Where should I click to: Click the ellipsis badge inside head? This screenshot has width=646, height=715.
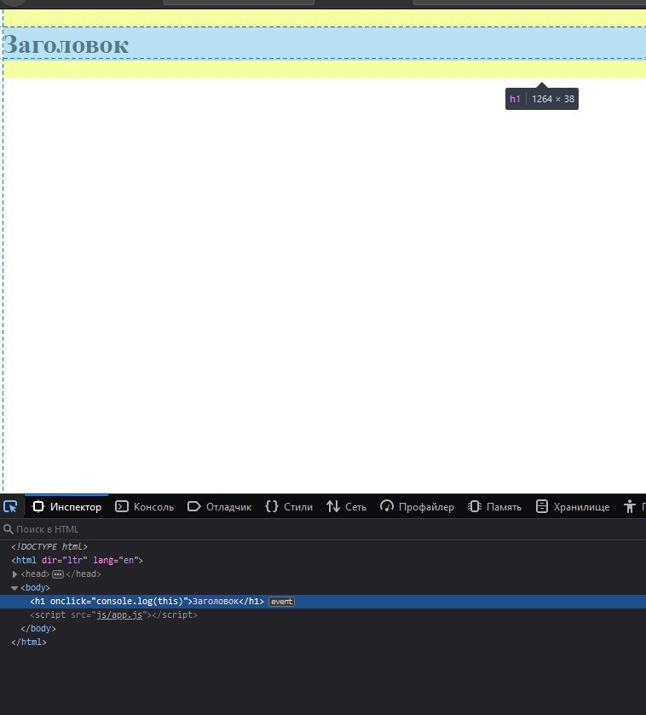coord(58,574)
